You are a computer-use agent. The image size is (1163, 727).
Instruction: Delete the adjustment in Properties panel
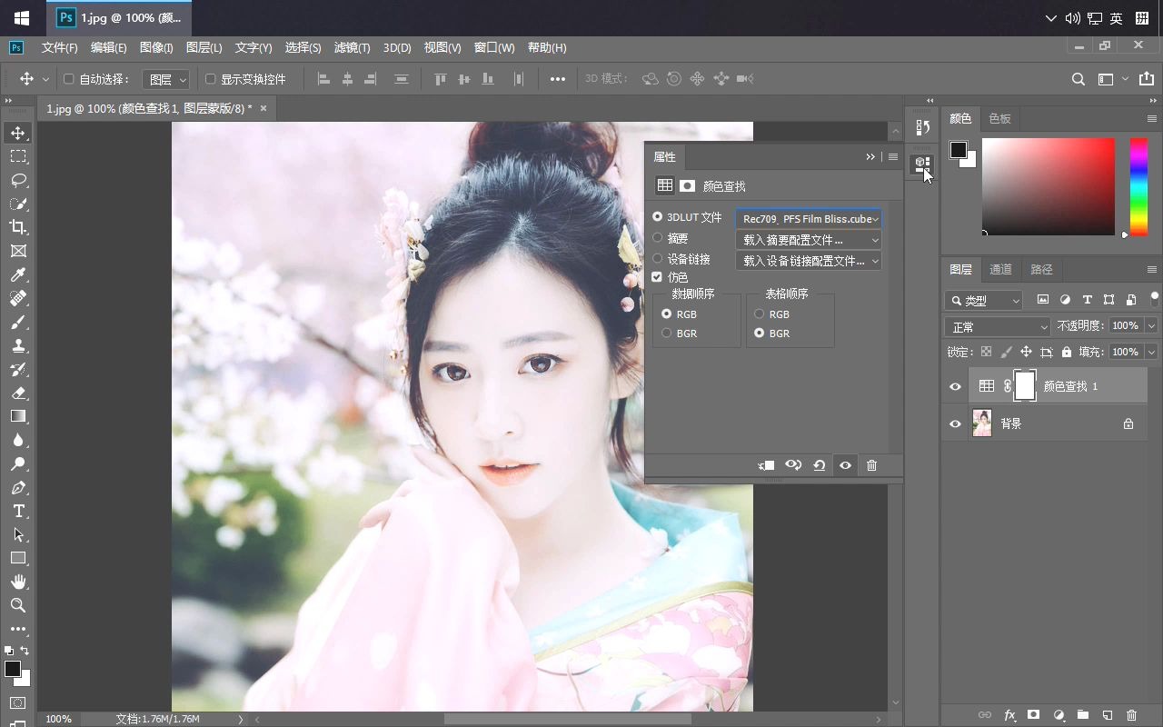click(x=871, y=465)
